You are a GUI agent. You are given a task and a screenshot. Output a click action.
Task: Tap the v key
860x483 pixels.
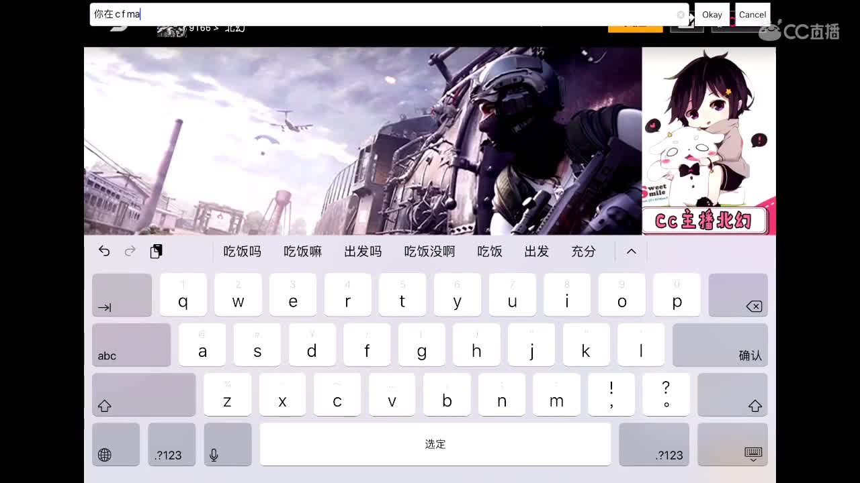tap(392, 394)
